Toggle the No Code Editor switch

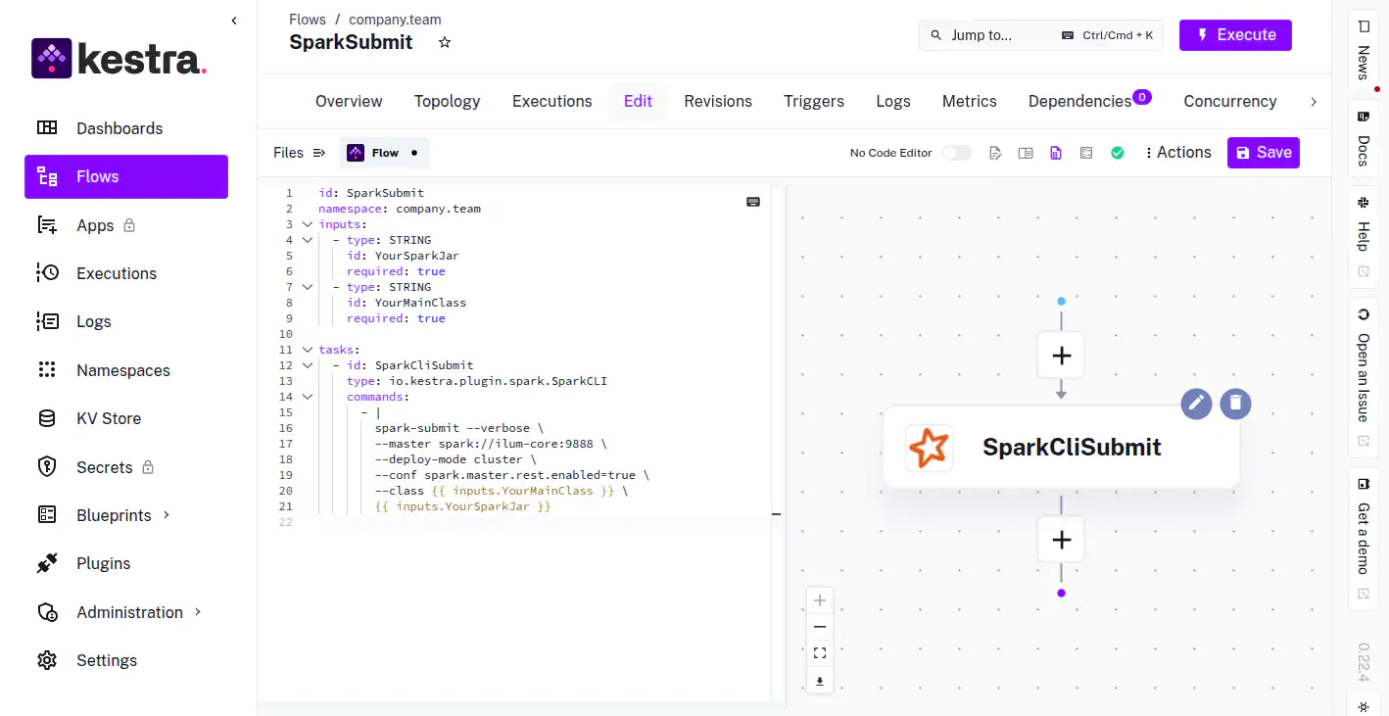[x=956, y=153]
